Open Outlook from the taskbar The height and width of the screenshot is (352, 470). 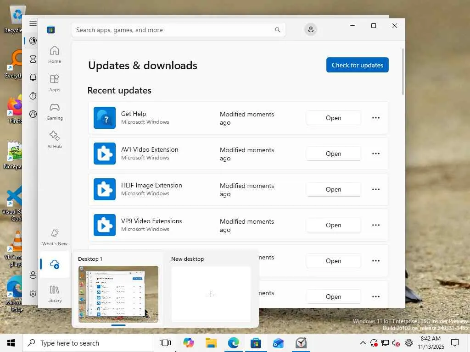[x=278, y=343]
